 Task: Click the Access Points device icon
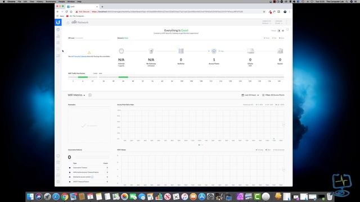(x=214, y=51)
